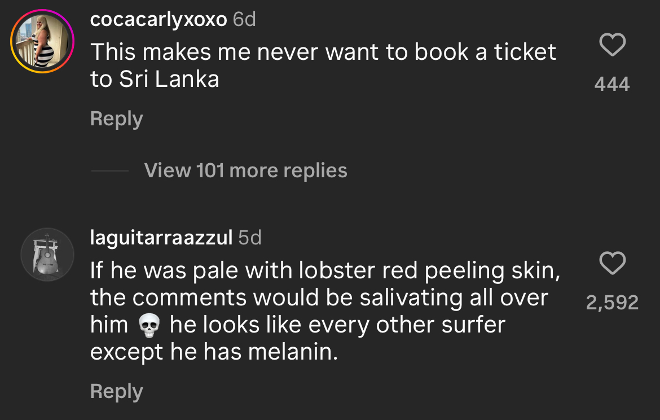Reply to the Sri Lanka ticket comment
Image resolution: width=660 pixels, height=420 pixels.
116,119
